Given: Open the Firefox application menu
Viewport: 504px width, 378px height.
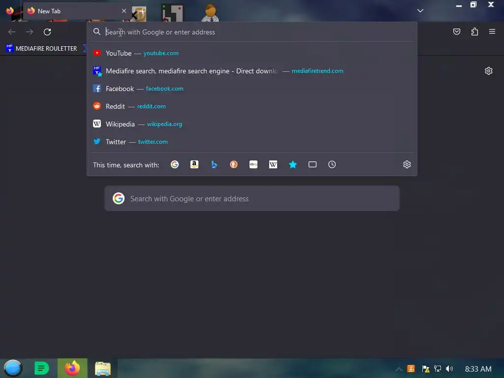Looking at the screenshot, I should point(492,31).
